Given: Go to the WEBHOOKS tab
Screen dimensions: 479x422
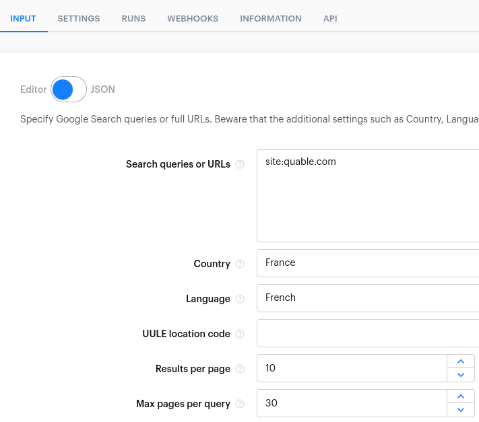Looking at the screenshot, I should [x=193, y=19].
